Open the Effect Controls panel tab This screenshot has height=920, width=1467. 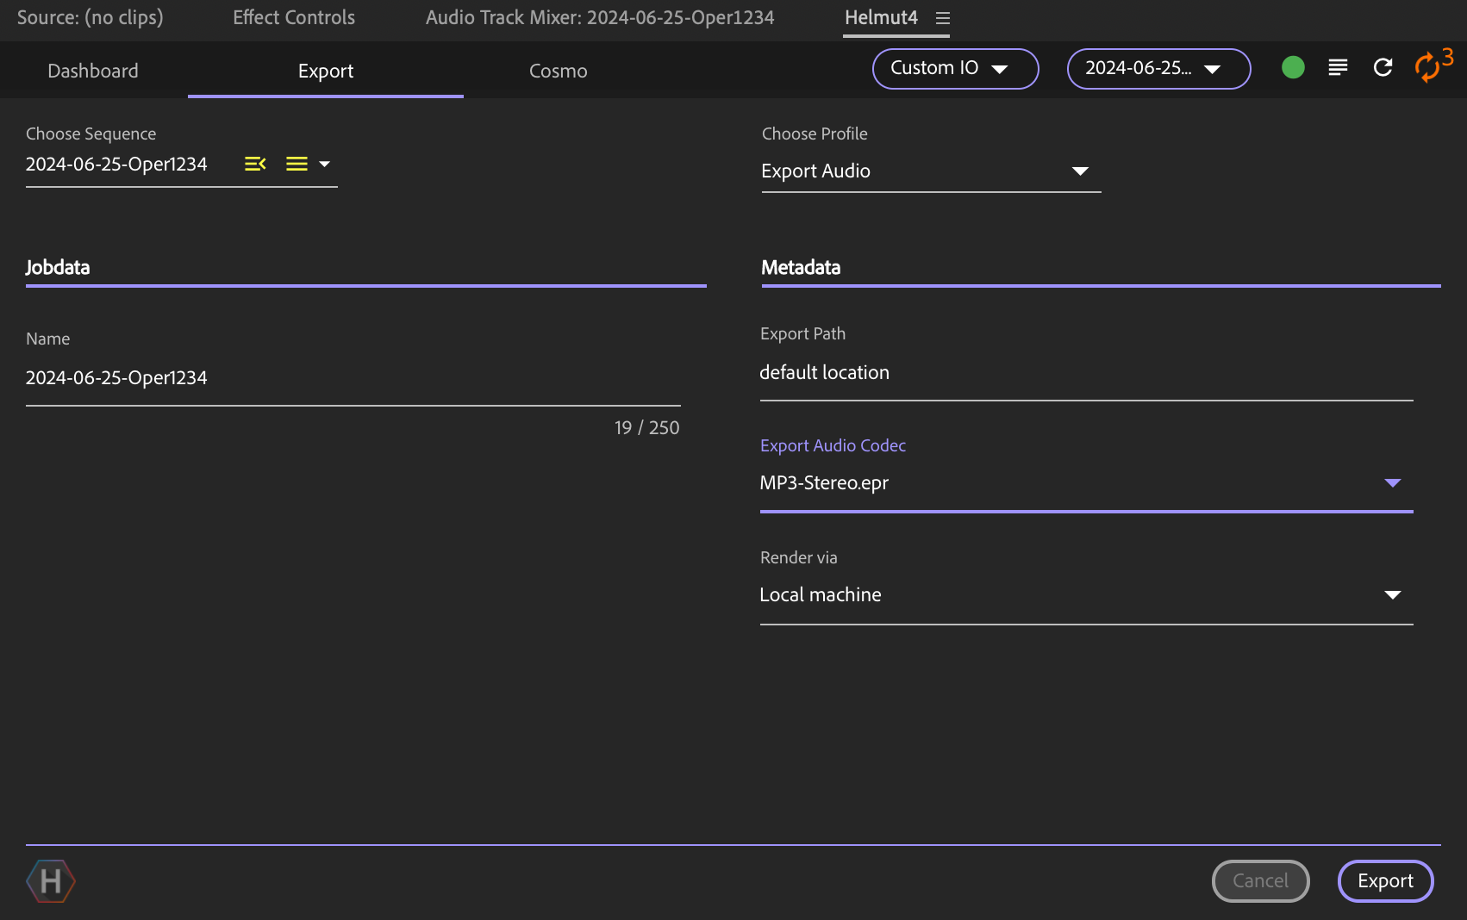coord(294,17)
